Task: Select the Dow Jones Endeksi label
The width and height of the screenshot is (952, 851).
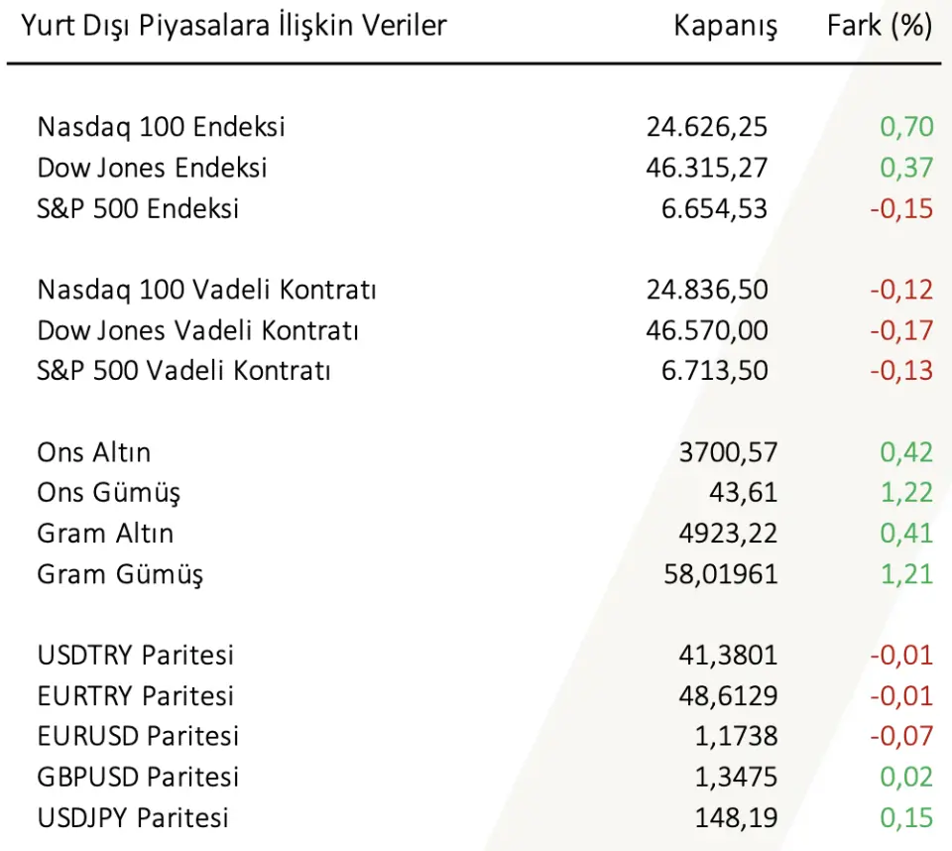Action: click(x=152, y=168)
